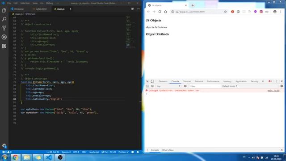This screenshot has width=286, height=161.
Task: Change the JavaScript language mode in status bar
Action: [x=94, y=152]
